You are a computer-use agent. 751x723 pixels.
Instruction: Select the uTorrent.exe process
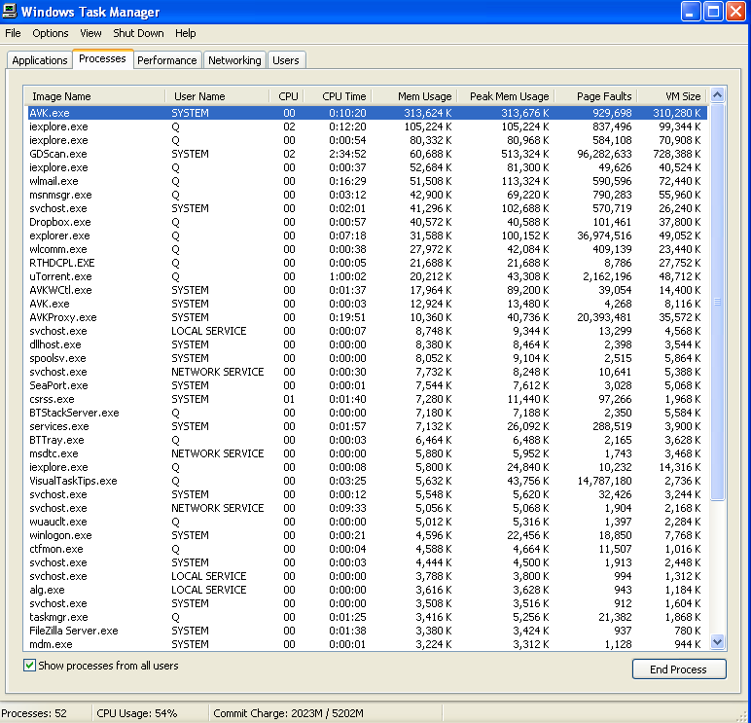[x=367, y=276]
